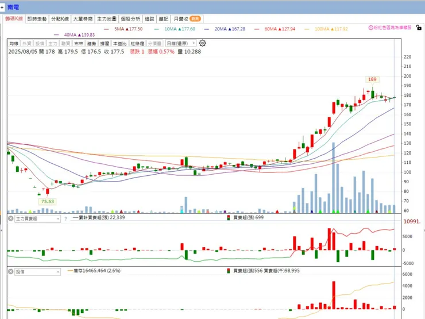Switch to the 筆記 tab

click(164, 19)
